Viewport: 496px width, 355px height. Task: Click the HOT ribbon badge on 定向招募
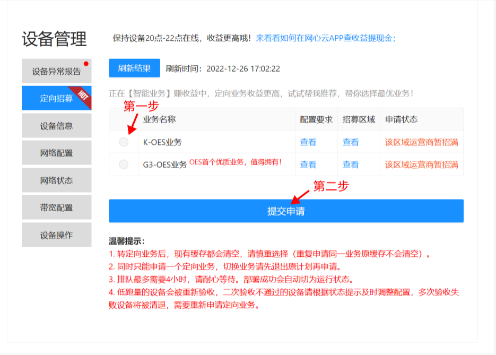[x=82, y=96]
